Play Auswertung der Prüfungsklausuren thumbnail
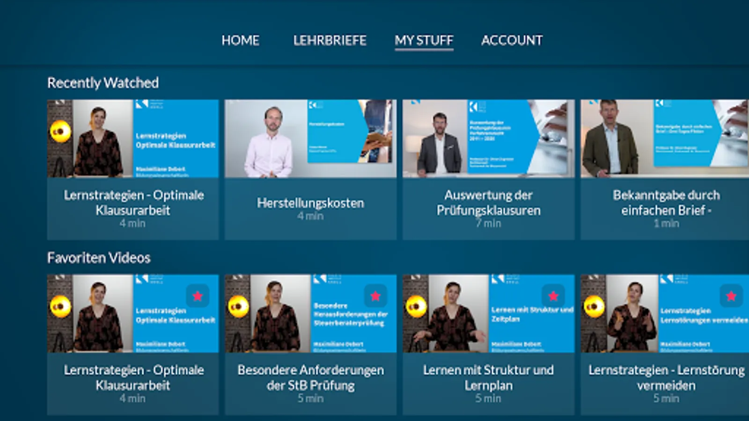Viewport: 749px width, 421px height. tap(488, 138)
